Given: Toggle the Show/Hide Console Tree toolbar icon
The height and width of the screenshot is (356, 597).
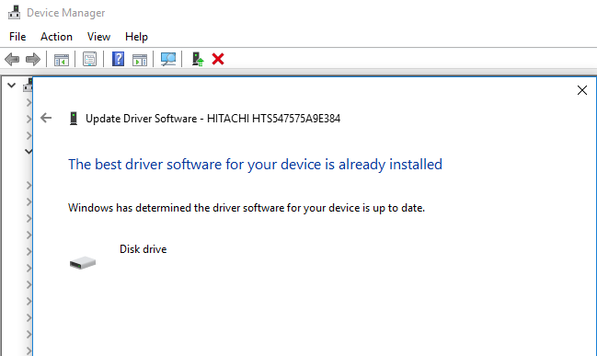Looking at the screenshot, I should 62,60.
